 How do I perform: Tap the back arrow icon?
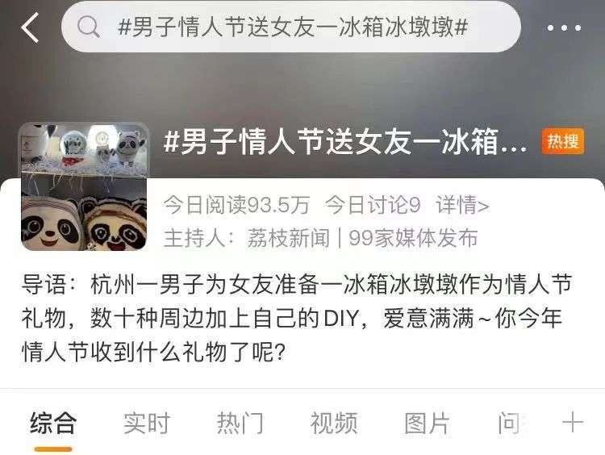30,27
